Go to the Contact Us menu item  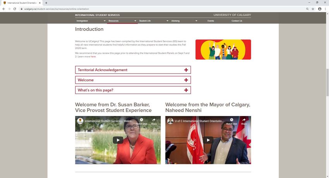pos(236,21)
